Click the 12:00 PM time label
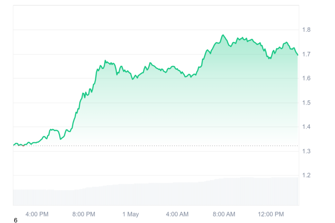 271,214
